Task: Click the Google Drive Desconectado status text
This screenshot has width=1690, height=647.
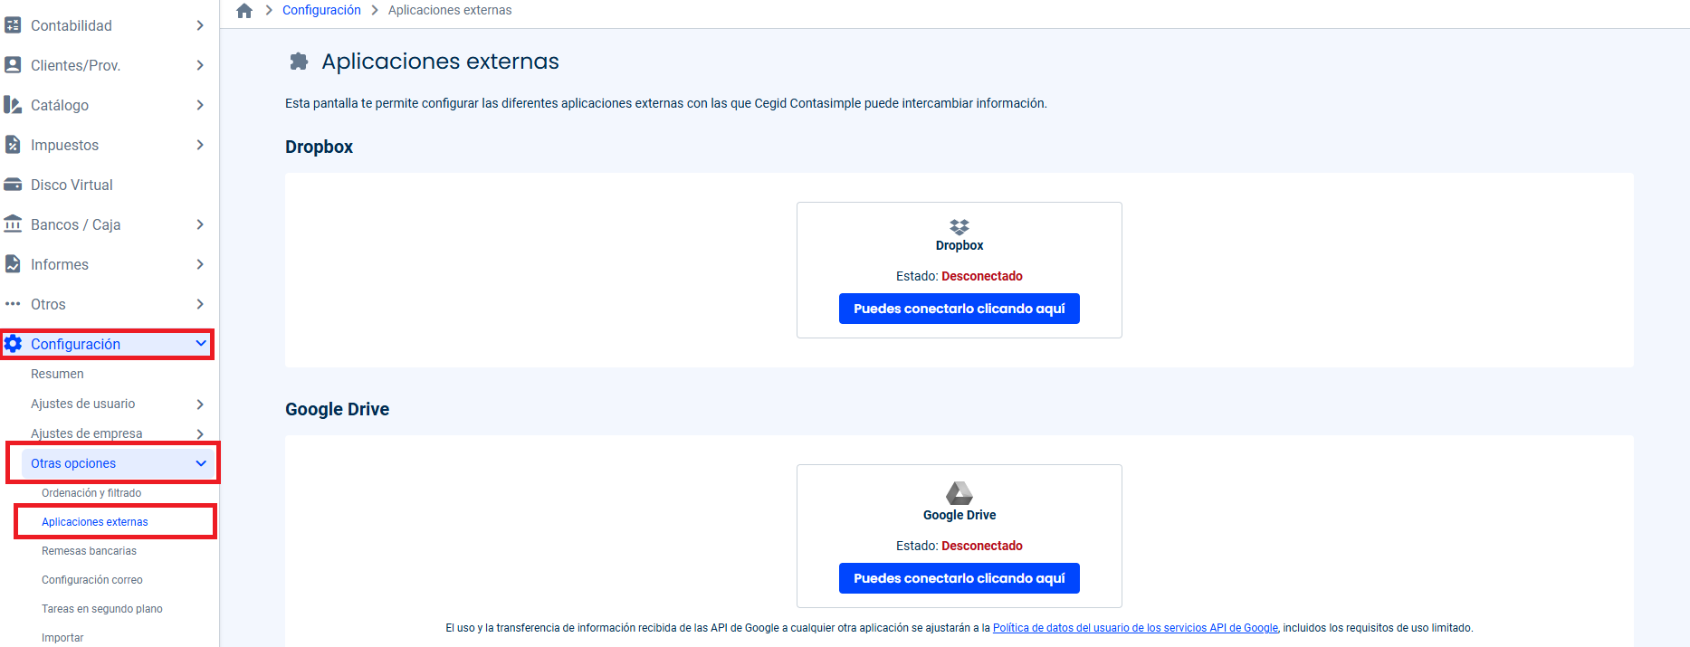Action: click(x=982, y=546)
